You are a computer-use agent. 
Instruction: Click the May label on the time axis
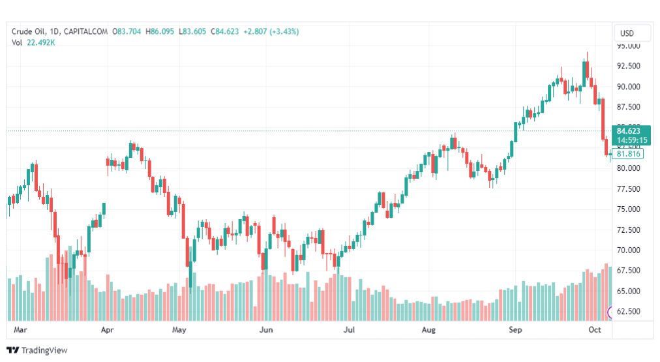(x=179, y=330)
